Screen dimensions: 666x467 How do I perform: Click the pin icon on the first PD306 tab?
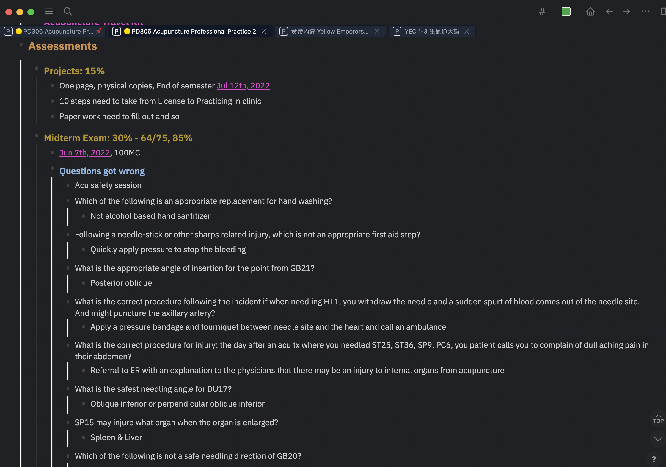pos(98,31)
